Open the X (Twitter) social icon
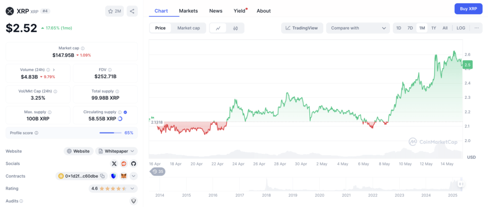This screenshot has height=207, width=488. 114,164
